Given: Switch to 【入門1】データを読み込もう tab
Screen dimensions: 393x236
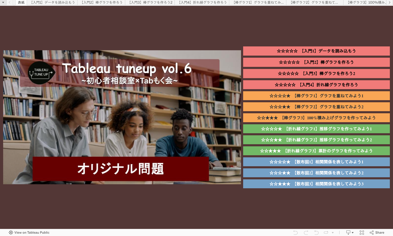Looking at the screenshot, I should click(52, 2).
